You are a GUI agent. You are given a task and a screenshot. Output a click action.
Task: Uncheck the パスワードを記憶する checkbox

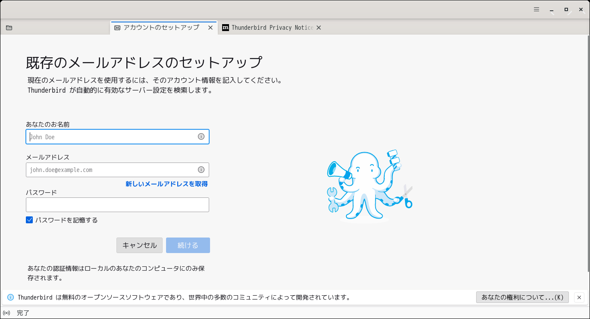click(x=29, y=220)
